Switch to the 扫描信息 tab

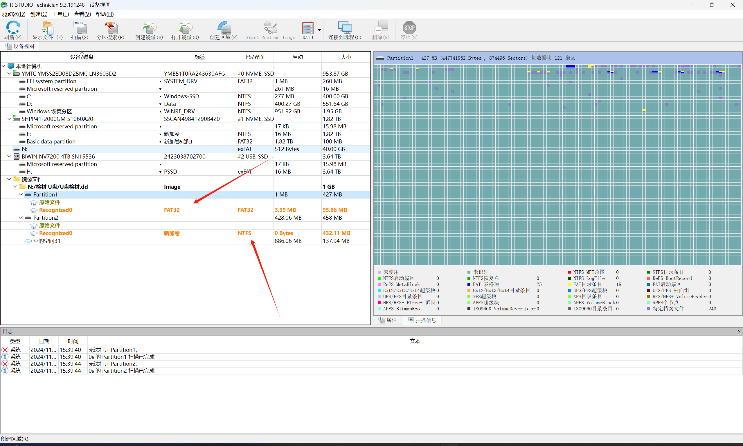click(422, 321)
